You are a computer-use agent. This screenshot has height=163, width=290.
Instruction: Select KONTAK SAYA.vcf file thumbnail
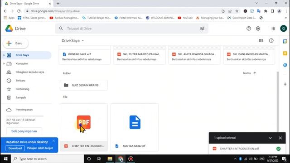(x=135, y=127)
